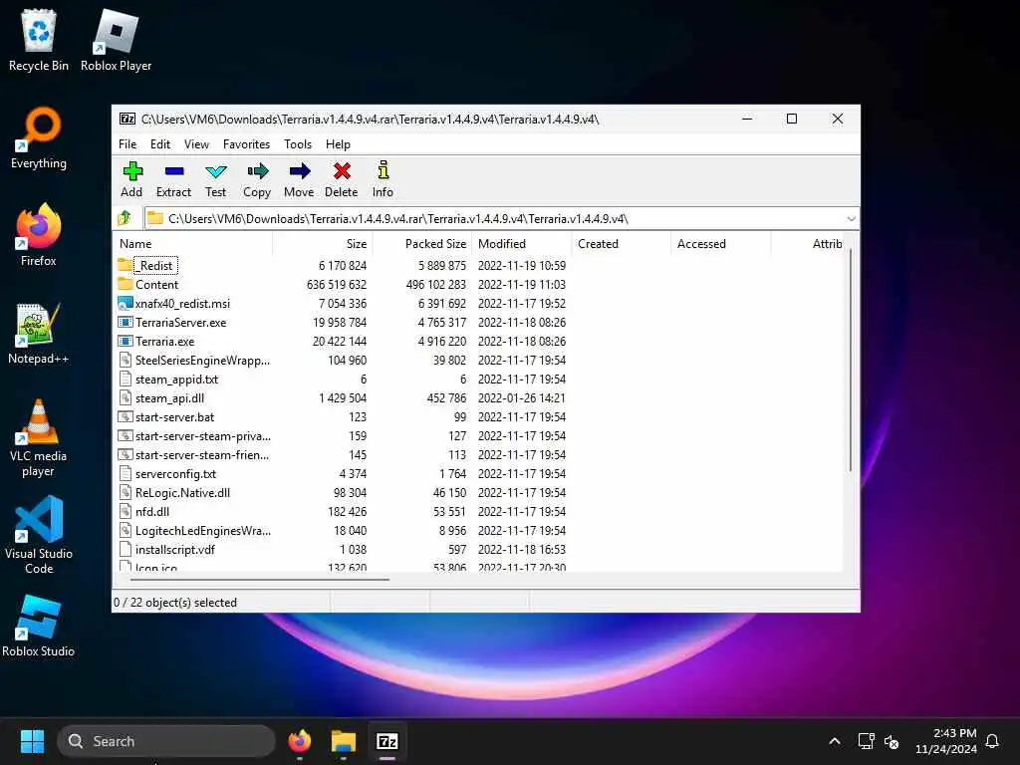Screen dimensions: 1020x765
Task: Click the Add toolbar icon
Action: pos(132,171)
